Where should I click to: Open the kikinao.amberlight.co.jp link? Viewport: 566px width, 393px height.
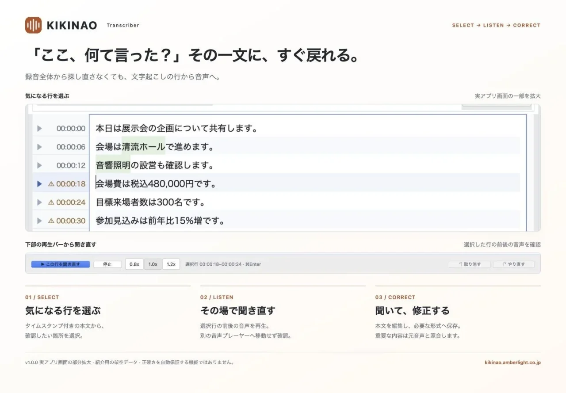[512, 362]
